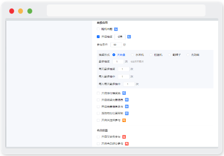Choose the 无动画 radio option
Image resolution: width=224 pixels, height=156 pixels.
pyautogui.click(x=188, y=55)
